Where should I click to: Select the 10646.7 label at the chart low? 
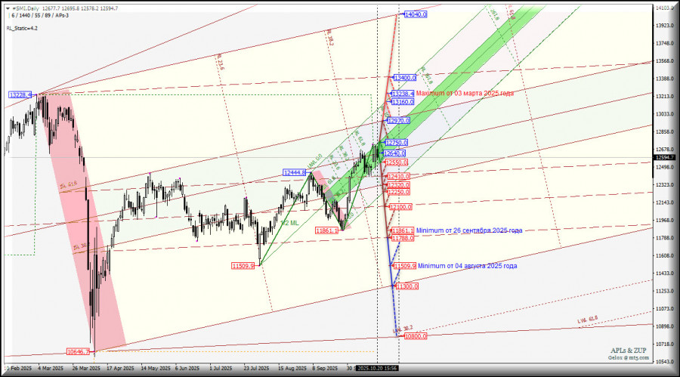pos(78,351)
